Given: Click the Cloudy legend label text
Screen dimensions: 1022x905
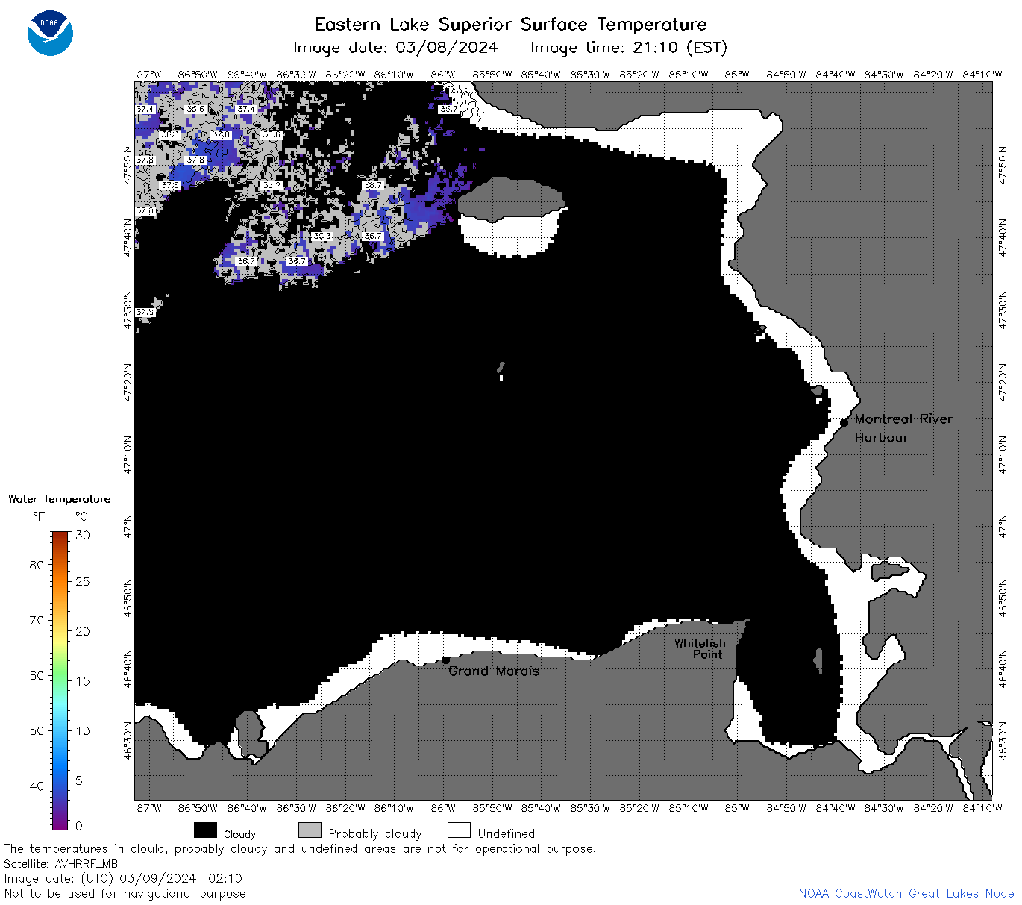Looking at the screenshot, I should click(239, 834).
